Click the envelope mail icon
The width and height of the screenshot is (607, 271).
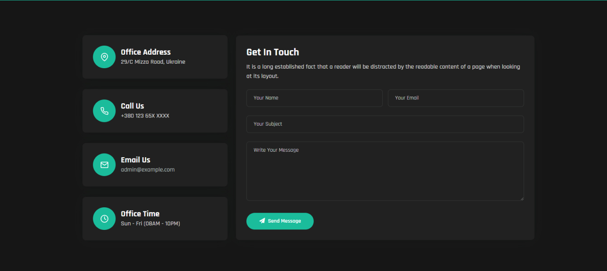(104, 165)
